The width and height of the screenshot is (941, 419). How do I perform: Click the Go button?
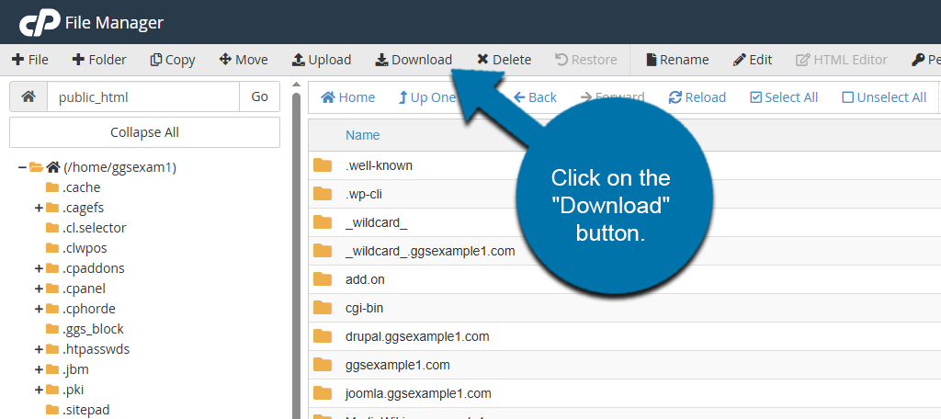260,96
